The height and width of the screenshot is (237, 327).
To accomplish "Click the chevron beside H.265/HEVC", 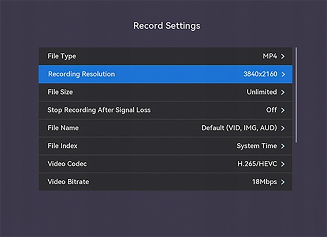I will click(283, 164).
